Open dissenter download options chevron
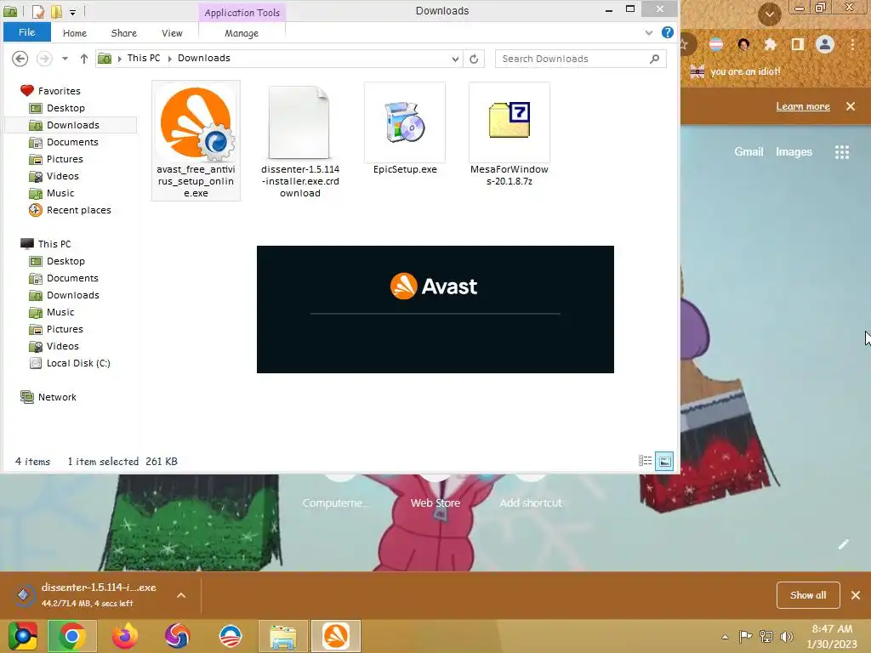The image size is (871, 653). coord(181,595)
